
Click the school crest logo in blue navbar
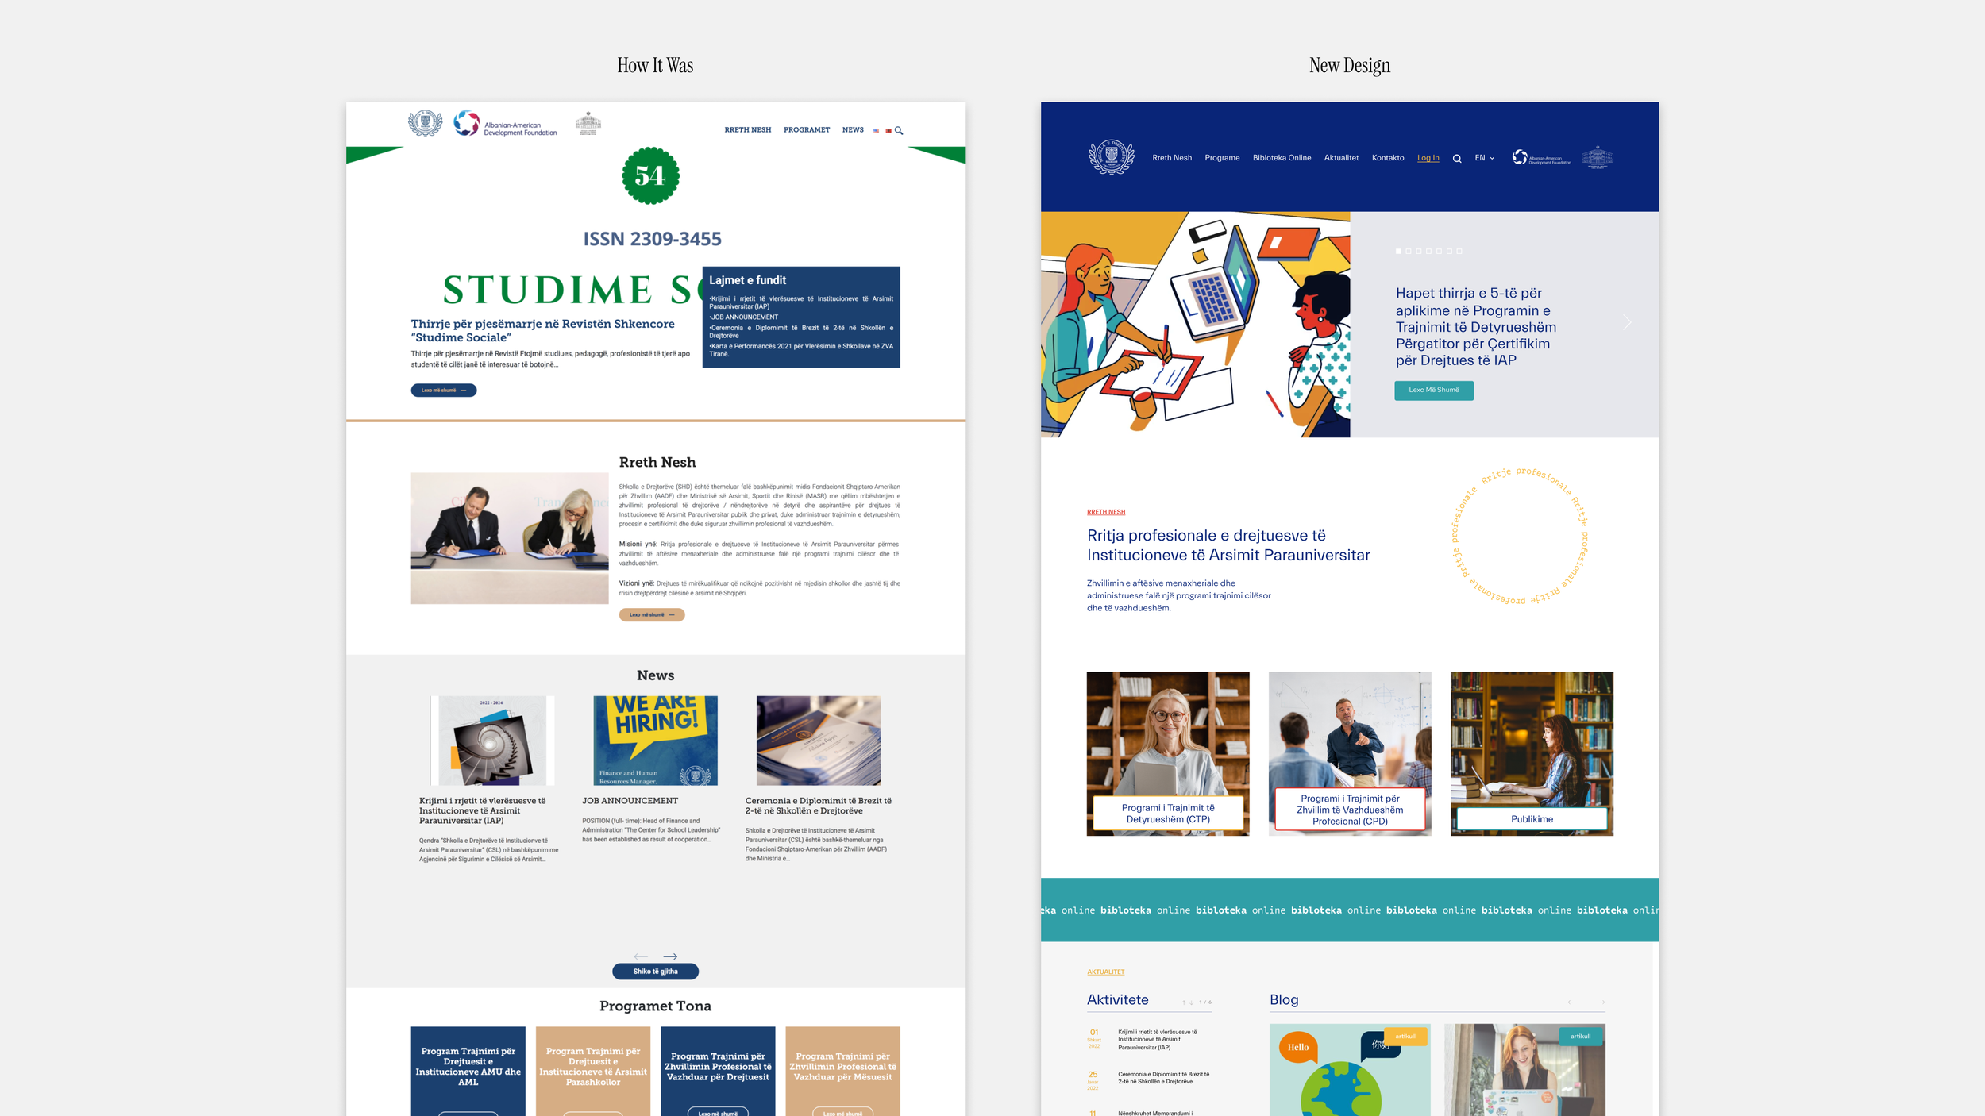click(x=1111, y=157)
